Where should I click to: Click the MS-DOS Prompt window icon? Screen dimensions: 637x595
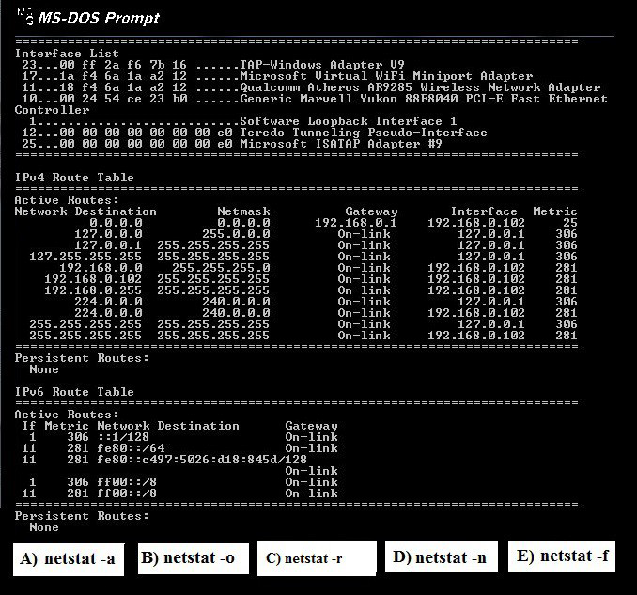pyautogui.click(x=25, y=17)
